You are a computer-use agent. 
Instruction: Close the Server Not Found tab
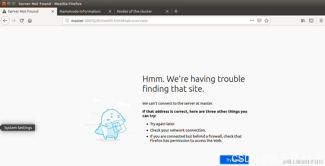coord(53,11)
